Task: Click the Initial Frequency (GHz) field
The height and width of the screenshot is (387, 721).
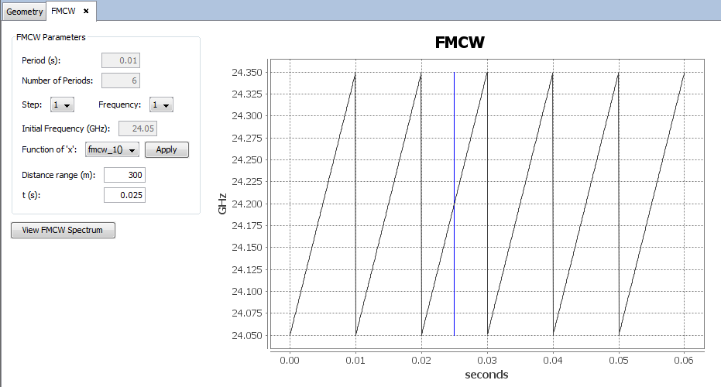Action: point(138,128)
